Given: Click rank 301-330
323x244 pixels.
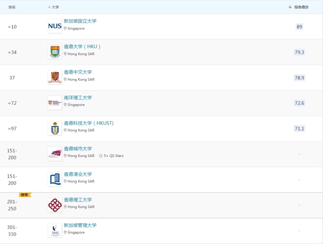Looking at the screenshot, I should tap(12, 231).
